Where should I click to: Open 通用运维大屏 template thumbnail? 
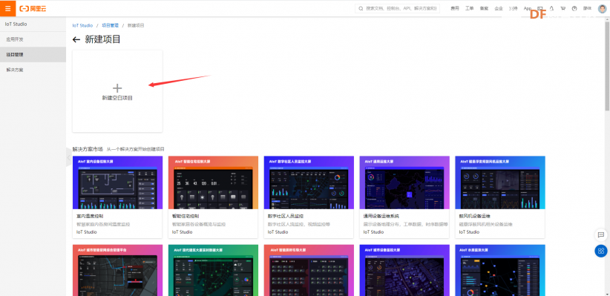404,182
